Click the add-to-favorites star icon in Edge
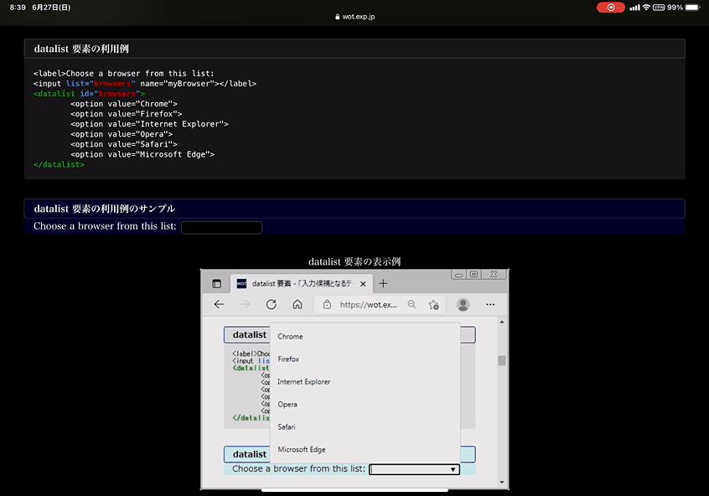Screen dimensions: 709x496 point(433,305)
